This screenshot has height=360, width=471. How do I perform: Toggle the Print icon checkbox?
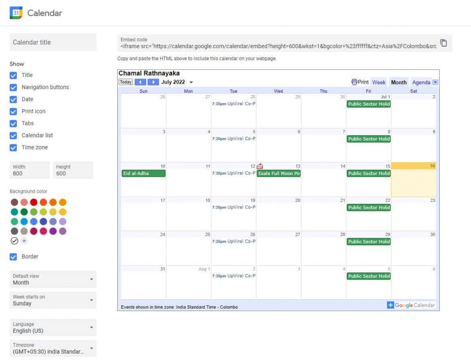click(13, 112)
